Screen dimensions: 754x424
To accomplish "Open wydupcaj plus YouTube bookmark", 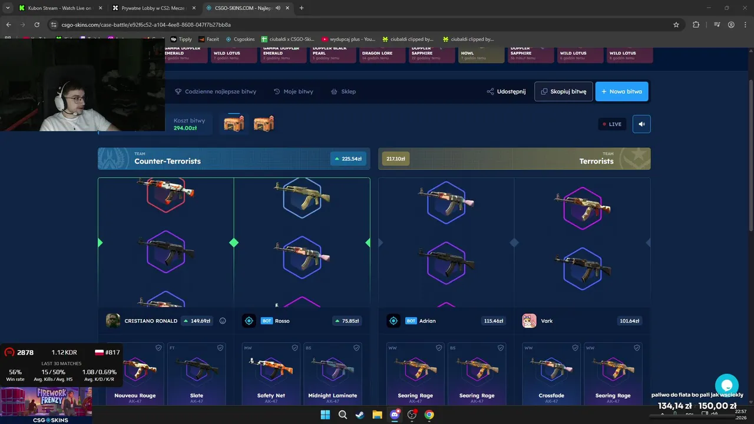I will click(x=348, y=39).
